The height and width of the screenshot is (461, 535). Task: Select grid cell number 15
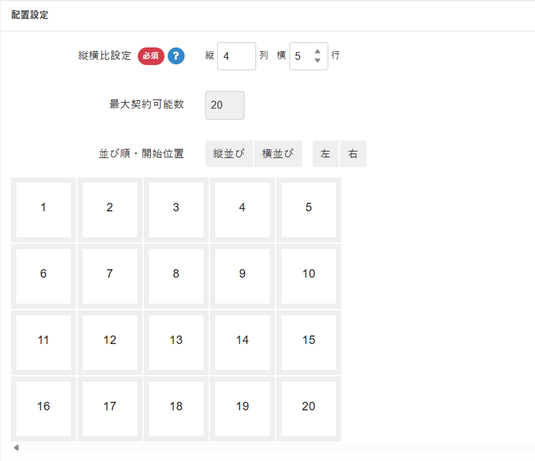(x=308, y=343)
